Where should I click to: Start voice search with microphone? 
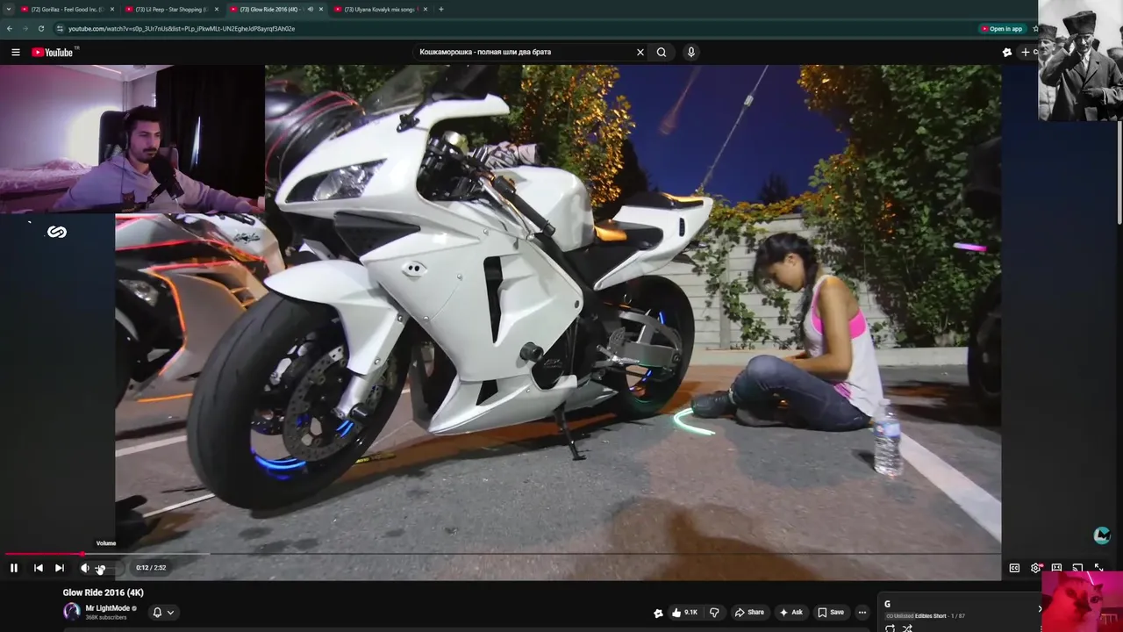[x=691, y=53]
